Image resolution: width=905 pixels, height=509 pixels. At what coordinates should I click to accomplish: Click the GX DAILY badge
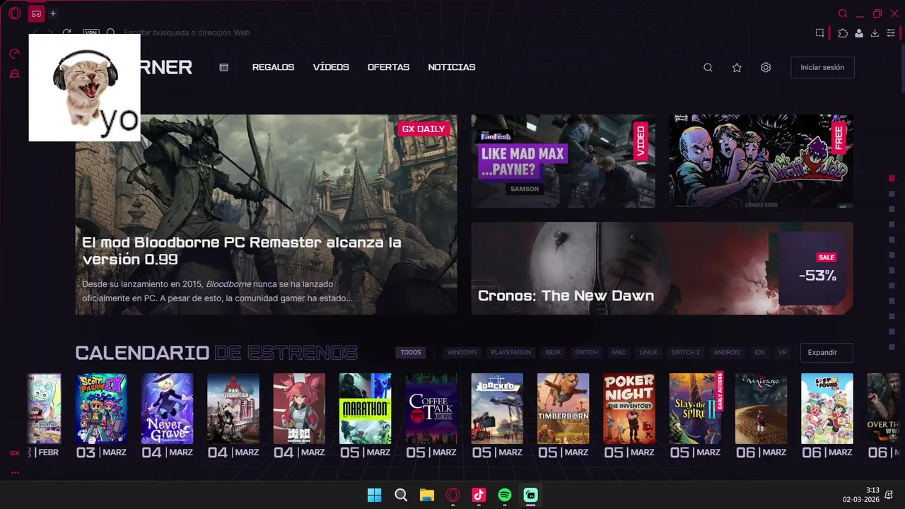pos(424,129)
